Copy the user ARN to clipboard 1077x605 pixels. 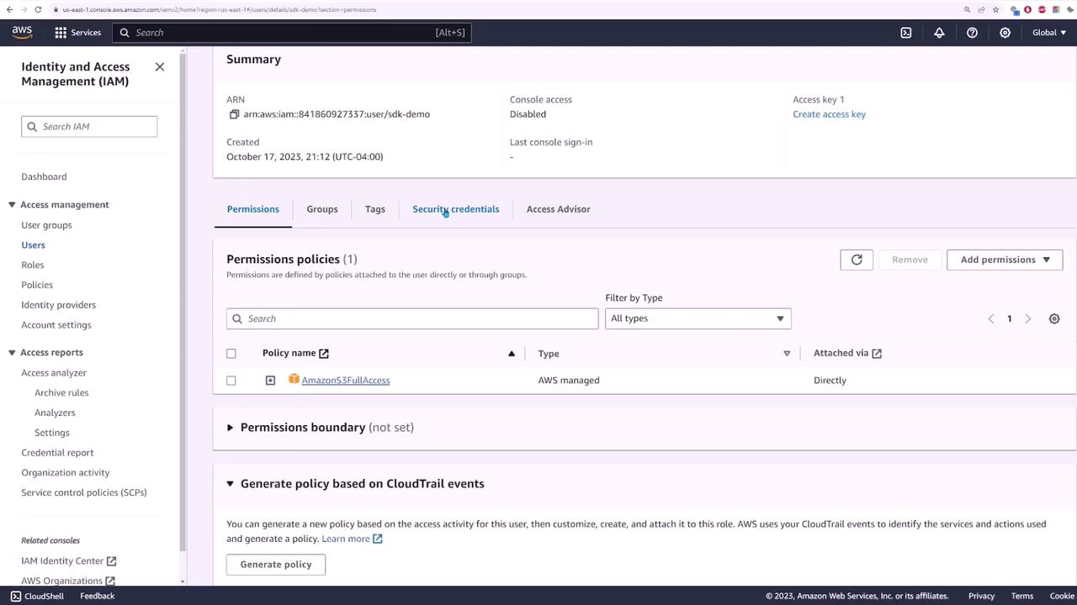point(234,114)
